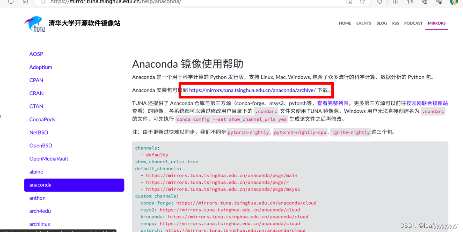The image size is (463, 232).
Task: Click the browser Home icon
Action: pos(25,2)
